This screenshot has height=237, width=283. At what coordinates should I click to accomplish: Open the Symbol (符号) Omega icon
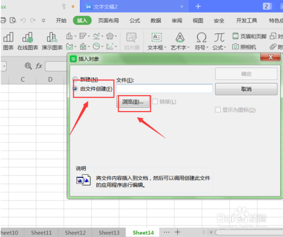(201, 41)
